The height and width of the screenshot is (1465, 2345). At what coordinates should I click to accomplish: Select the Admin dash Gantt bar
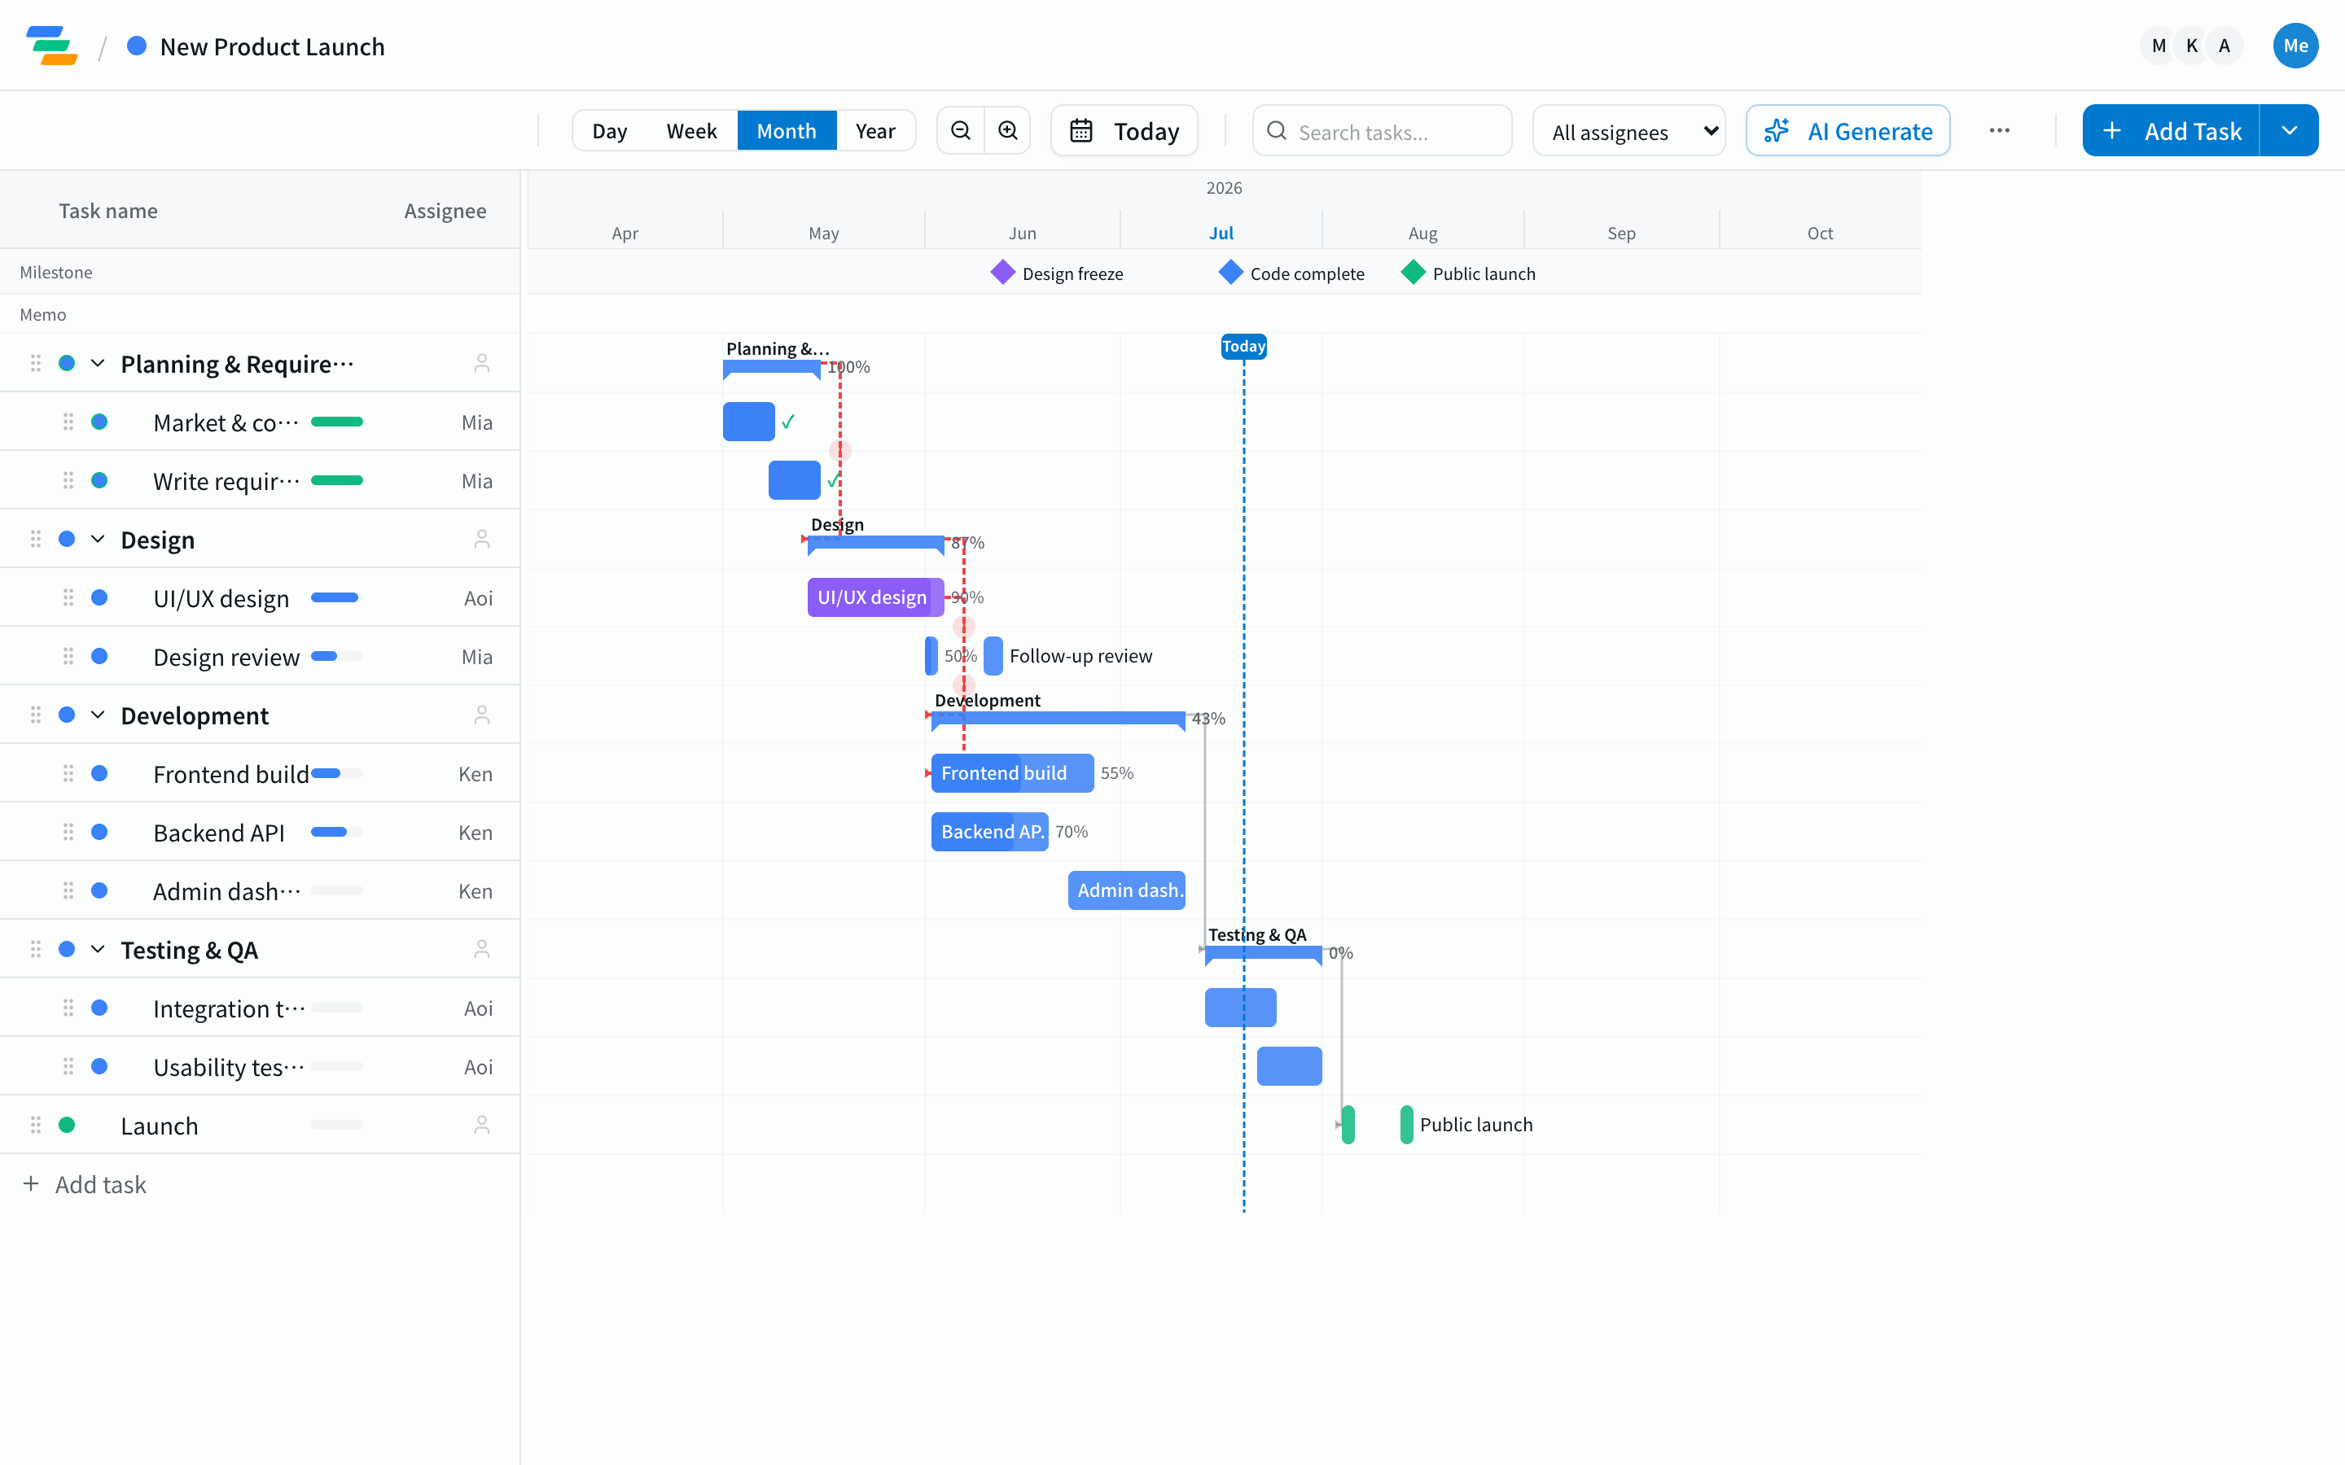(x=1126, y=890)
